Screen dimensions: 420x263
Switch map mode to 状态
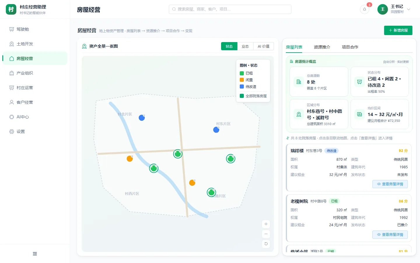(229, 46)
